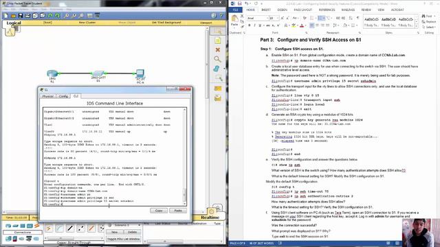The width and height of the screenshot is (440, 247).
Task: Sort paragraphs in Word ribbon
Action: click(x=351, y=19)
